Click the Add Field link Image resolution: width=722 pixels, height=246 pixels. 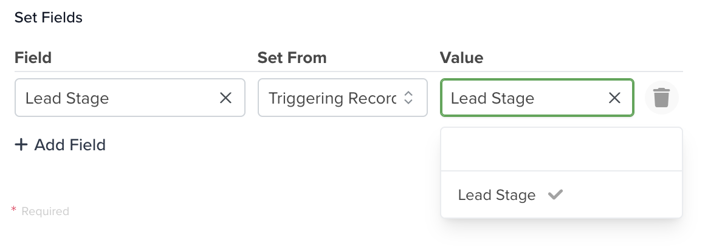tap(60, 145)
